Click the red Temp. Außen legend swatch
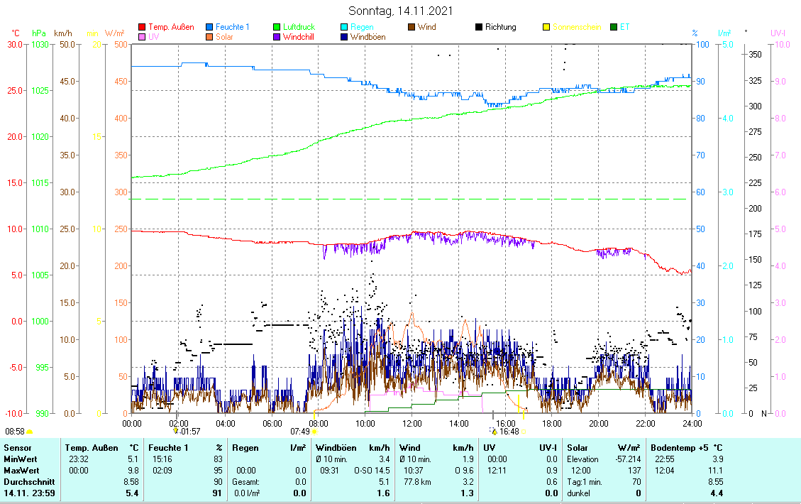Image resolution: width=801 pixels, height=504 pixels. click(x=142, y=28)
